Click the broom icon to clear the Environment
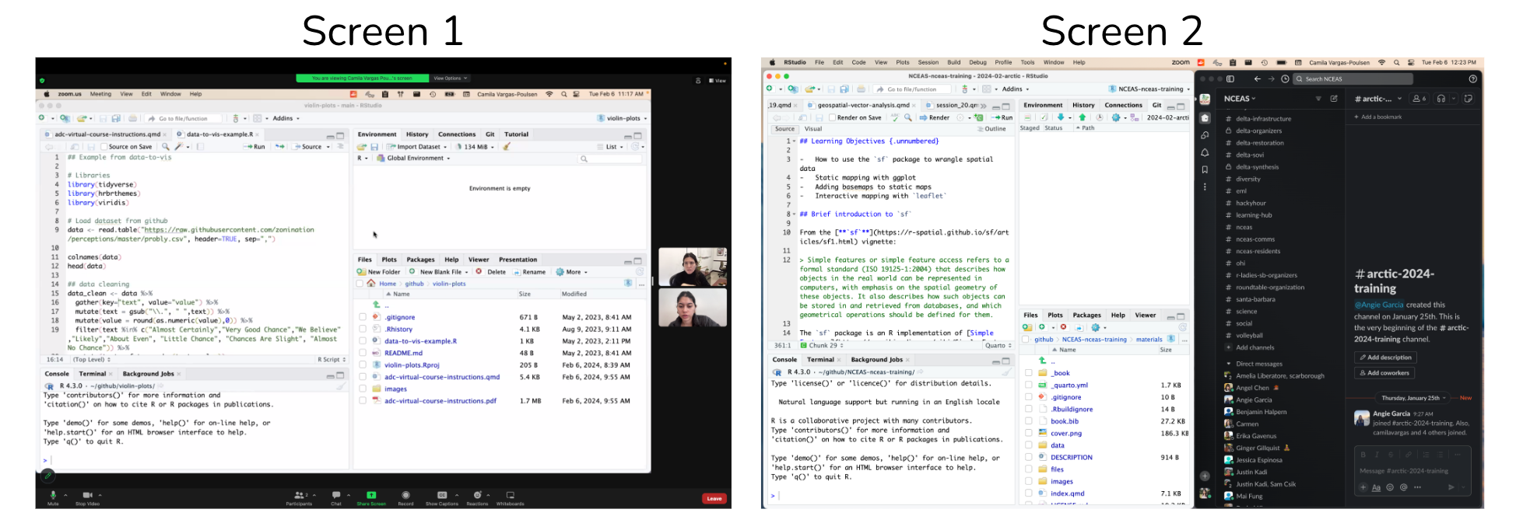The height and width of the screenshot is (530, 1516). (x=507, y=147)
